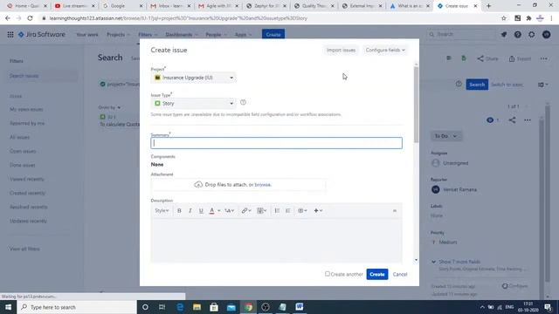Click the blue Create button in dialog

click(x=376, y=274)
